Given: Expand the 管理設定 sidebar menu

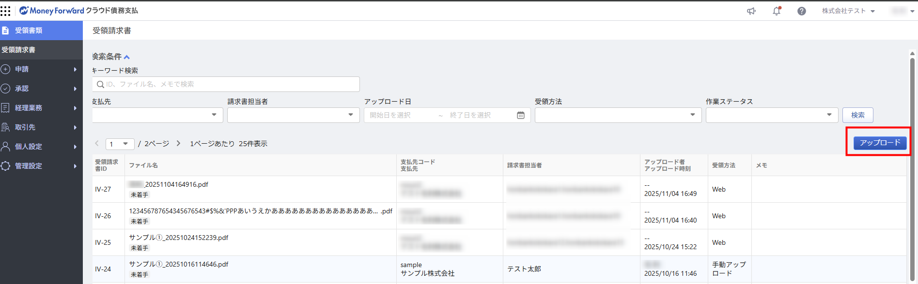Looking at the screenshot, I should [x=41, y=166].
